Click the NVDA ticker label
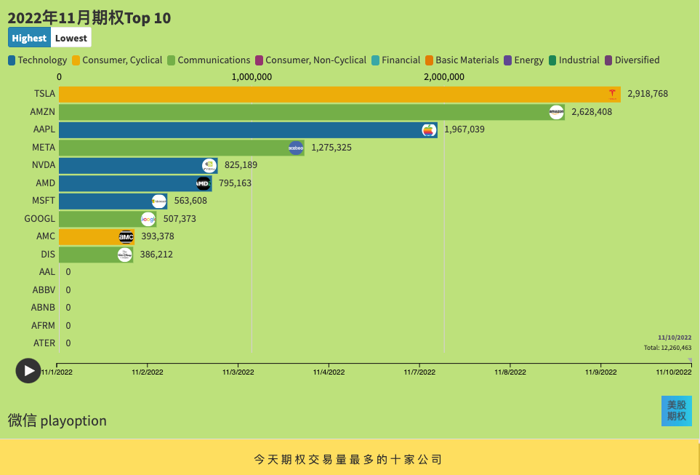This screenshot has height=475, width=700. (x=44, y=165)
